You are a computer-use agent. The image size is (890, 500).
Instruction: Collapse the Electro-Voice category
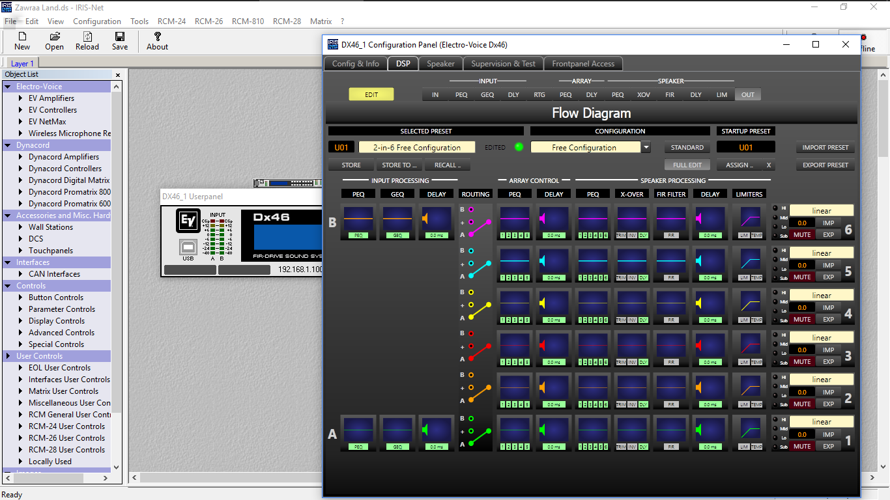point(8,87)
